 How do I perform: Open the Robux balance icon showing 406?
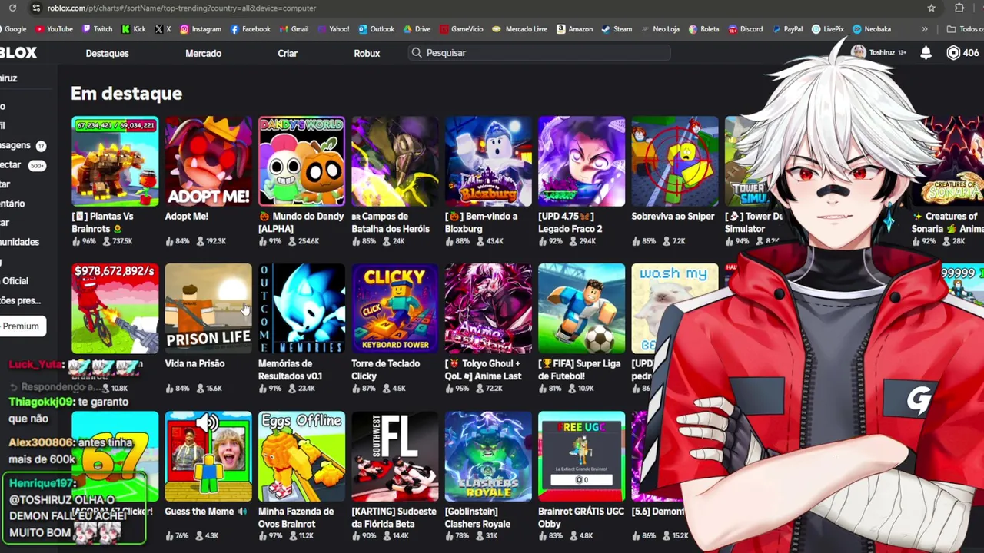point(953,53)
